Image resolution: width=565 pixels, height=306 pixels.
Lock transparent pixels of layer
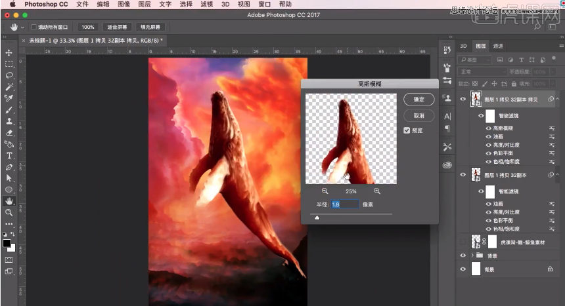475,84
